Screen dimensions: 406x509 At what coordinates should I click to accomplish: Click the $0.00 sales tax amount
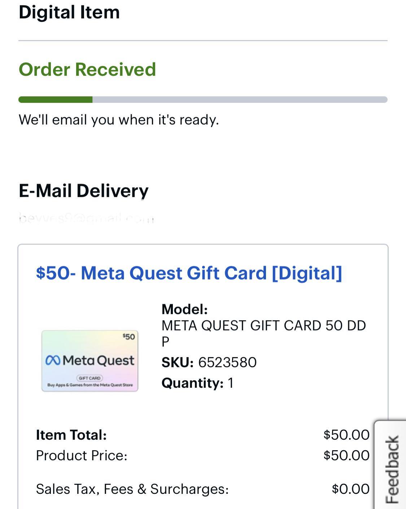[350, 489]
